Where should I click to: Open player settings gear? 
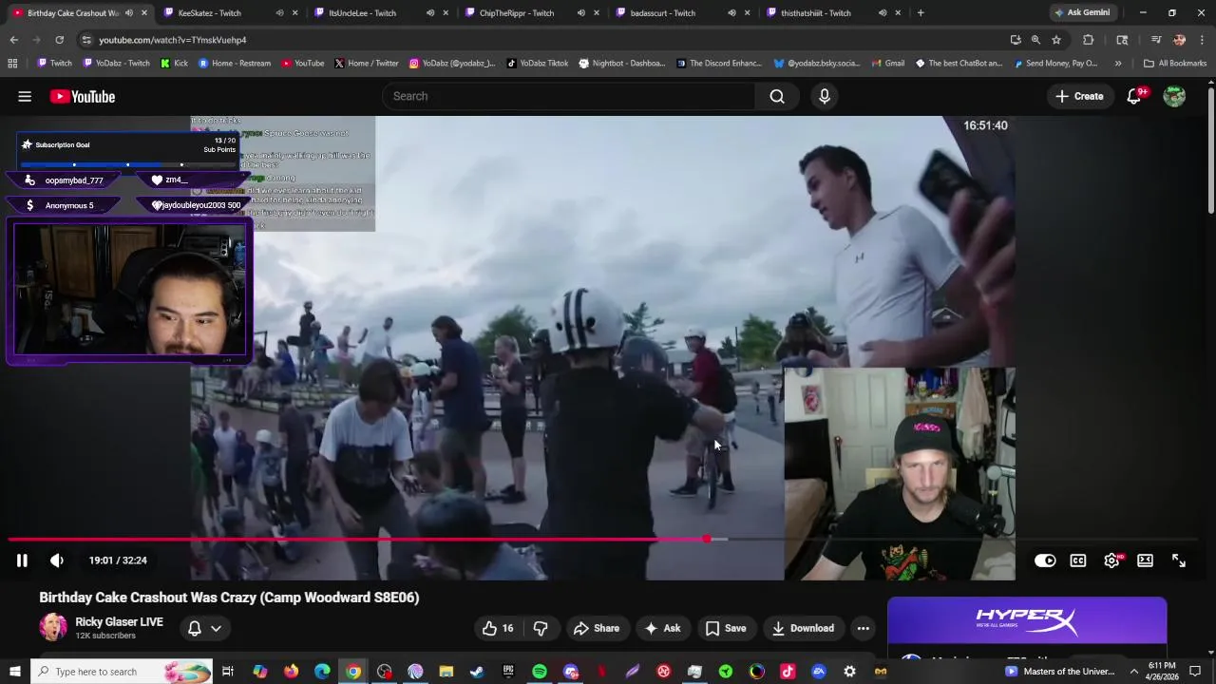point(1111,560)
